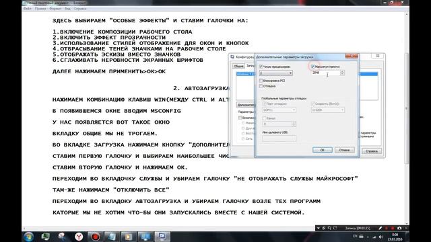Click the Notepad scroll down arrow
This screenshot has height=242, width=431.
407,224
